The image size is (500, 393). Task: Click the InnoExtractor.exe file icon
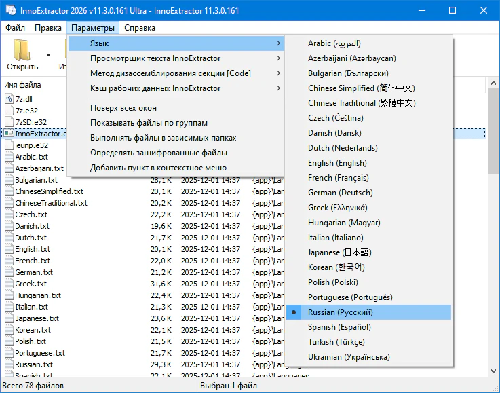tap(9, 134)
